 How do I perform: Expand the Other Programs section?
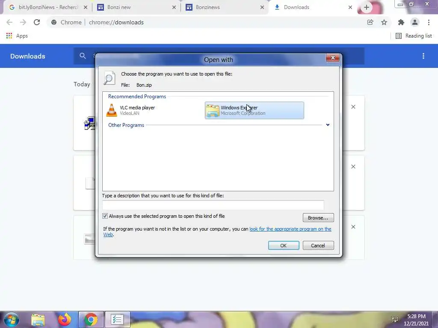328,125
